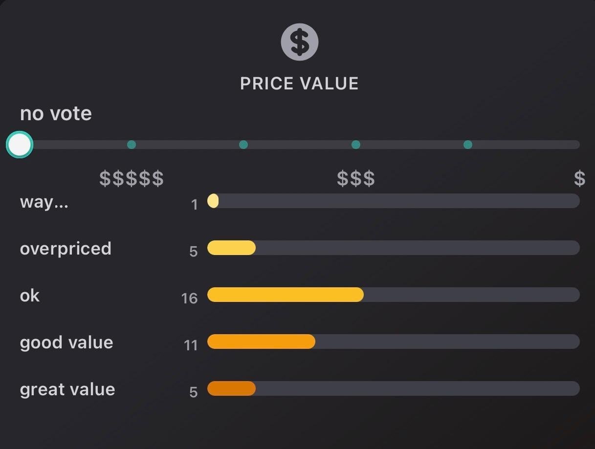Click the five-dollar-sign label under the slider
Viewport: 595px width, 449px height.
pyautogui.click(x=132, y=179)
